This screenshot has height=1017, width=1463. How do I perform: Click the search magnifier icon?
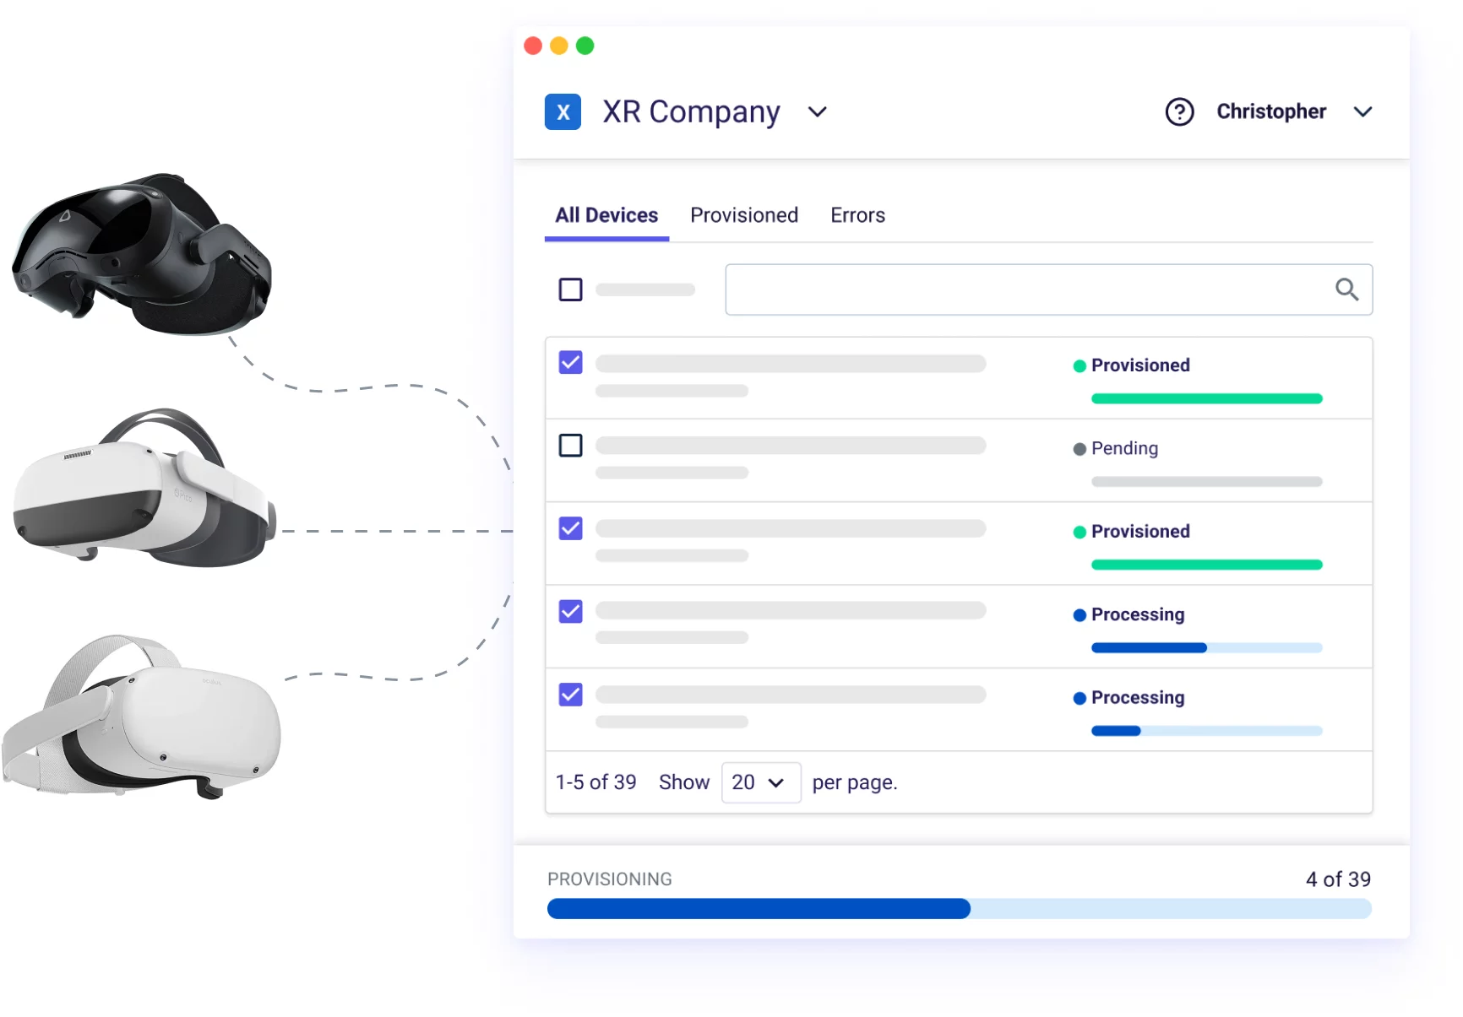coord(1346,289)
